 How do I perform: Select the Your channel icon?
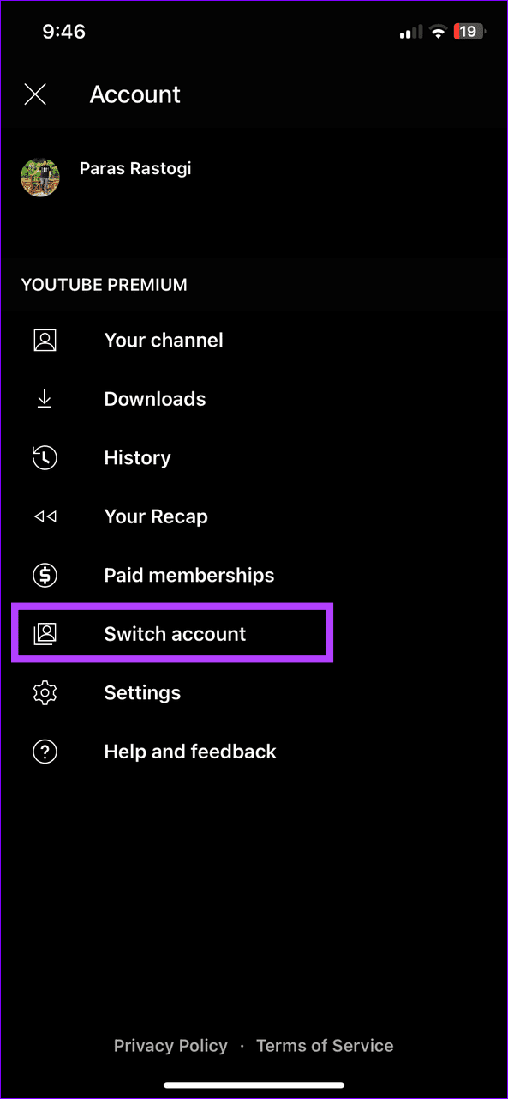pos(45,340)
